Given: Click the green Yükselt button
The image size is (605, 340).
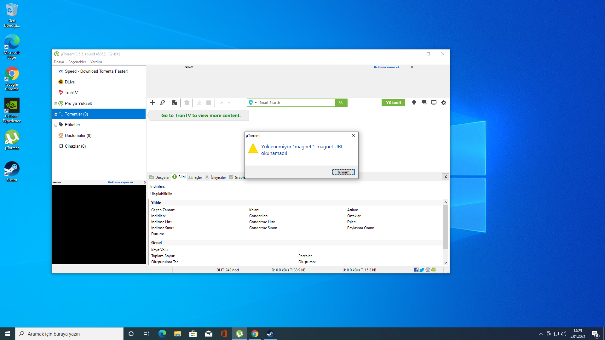Looking at the screenshot, I should tap(393, 103).
